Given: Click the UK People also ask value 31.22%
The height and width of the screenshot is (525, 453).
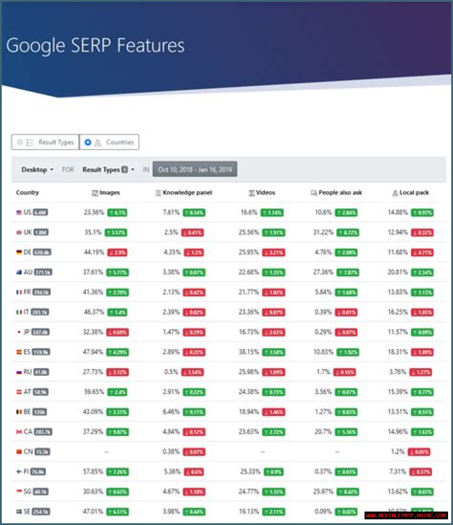Looking at the screenshot, I should 323,232.
